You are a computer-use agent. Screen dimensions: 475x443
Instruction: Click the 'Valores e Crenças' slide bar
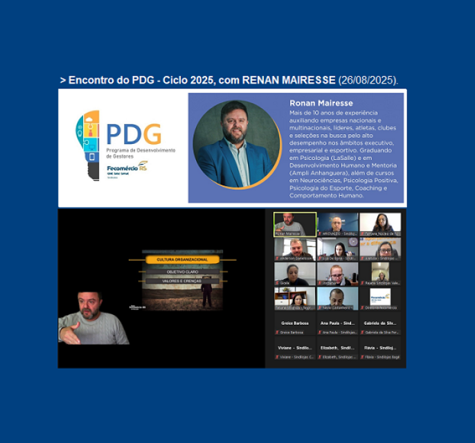[182, 281]
